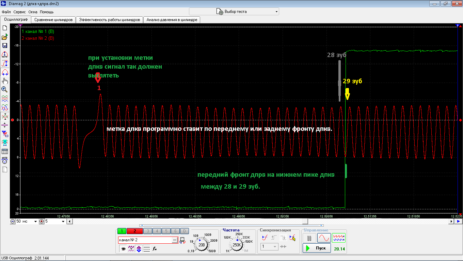
Task: Switch to single sine waveform mode
Action: click(x=324, y=238)
